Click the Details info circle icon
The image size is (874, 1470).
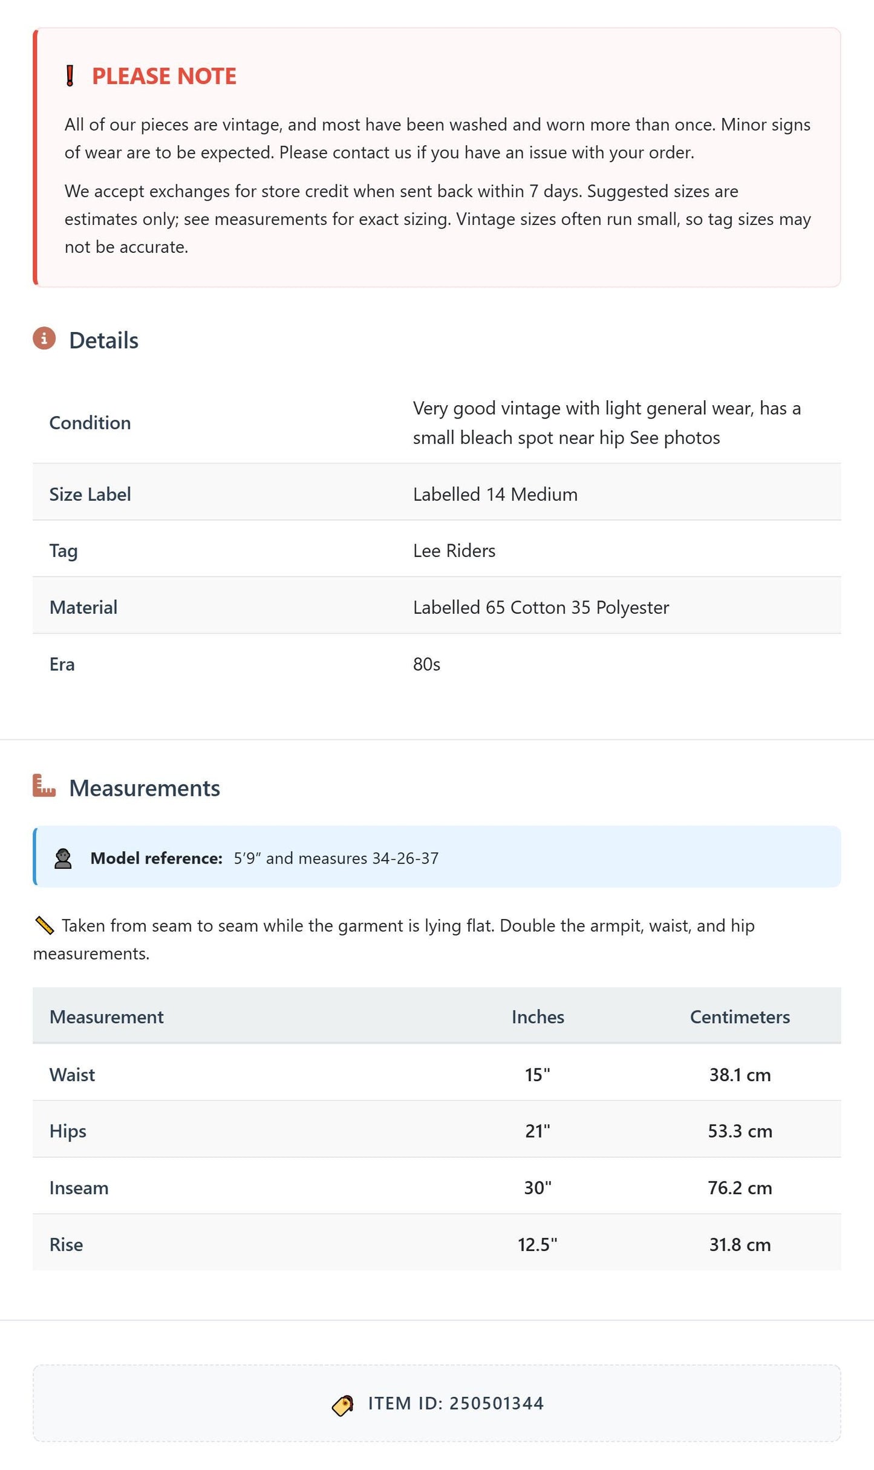pyautogui.click(x=44, y=339)
